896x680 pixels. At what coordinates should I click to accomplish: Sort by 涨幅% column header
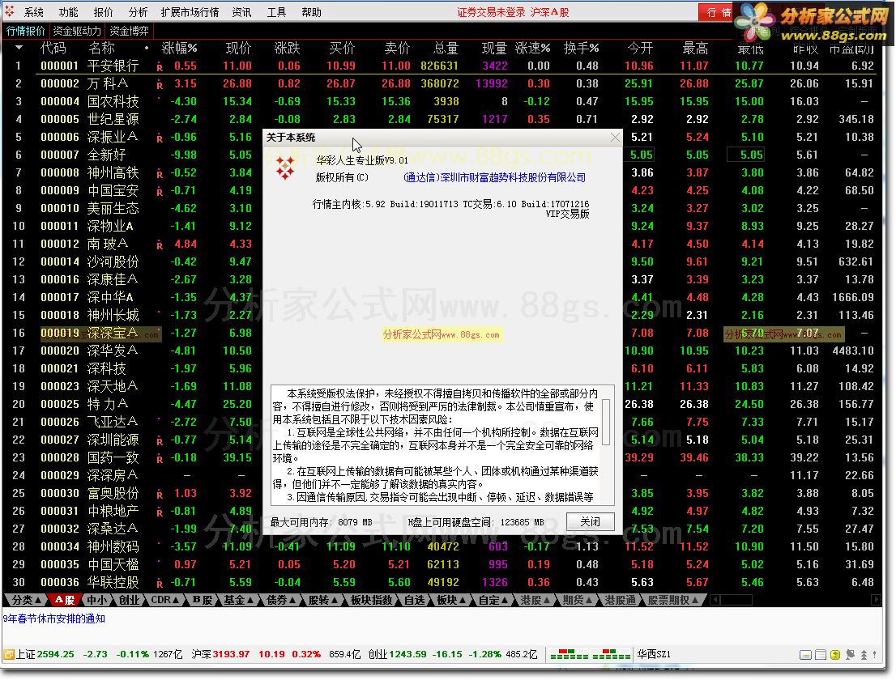pos(179,49)
